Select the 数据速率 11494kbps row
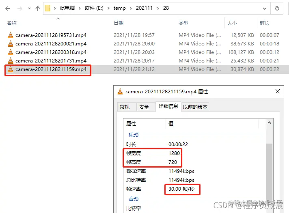 click(160, 171)
